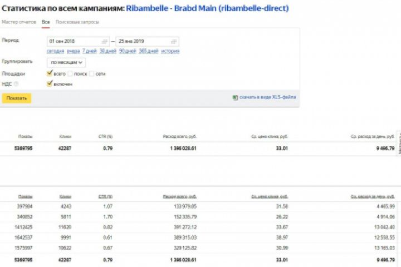Download statistics as XLS file link
401x267 pixels.
[267, 97]
